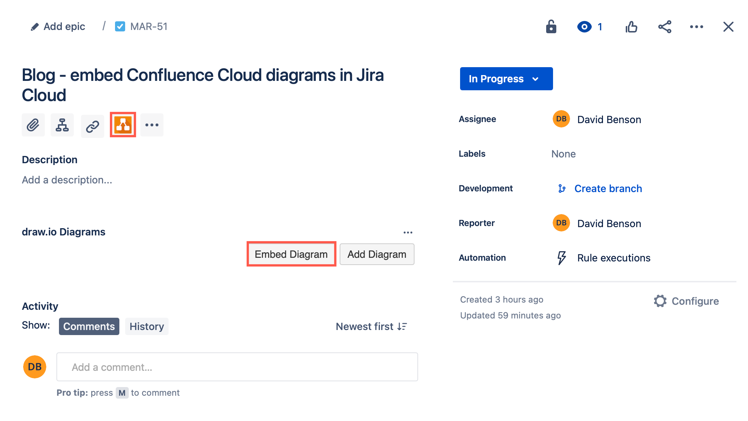Add a child issue via hierarchy icon
Image resolution: width=748 pixels, height=421 pixels.
point(62,125)
